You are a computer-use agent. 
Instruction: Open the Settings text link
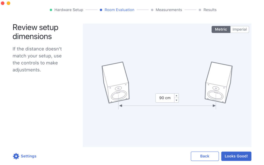pos(28,156)
